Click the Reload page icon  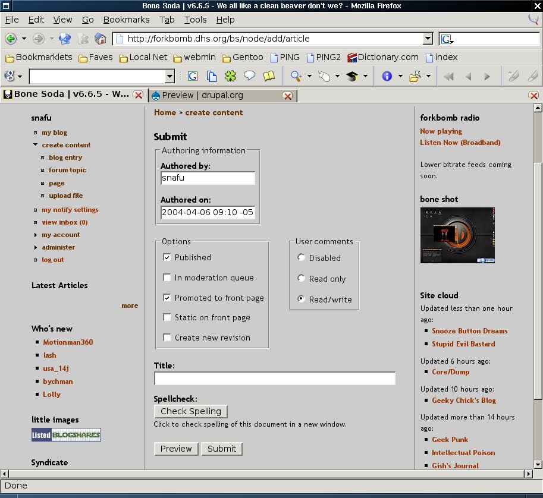tap(65, 39)
